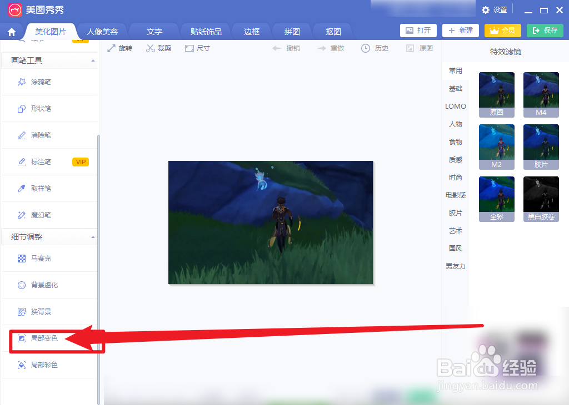Screen dimensions: 569x405
Task: Apply the M2 filter thumbnail
Action: pyautogui.click(x=496, y=146)
